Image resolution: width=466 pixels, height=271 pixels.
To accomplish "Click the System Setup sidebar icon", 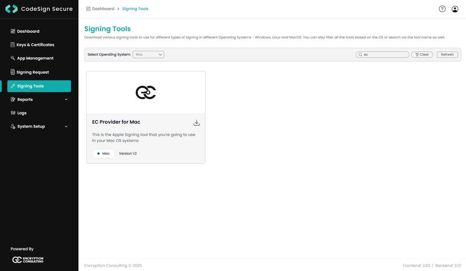I will point(13,126).
